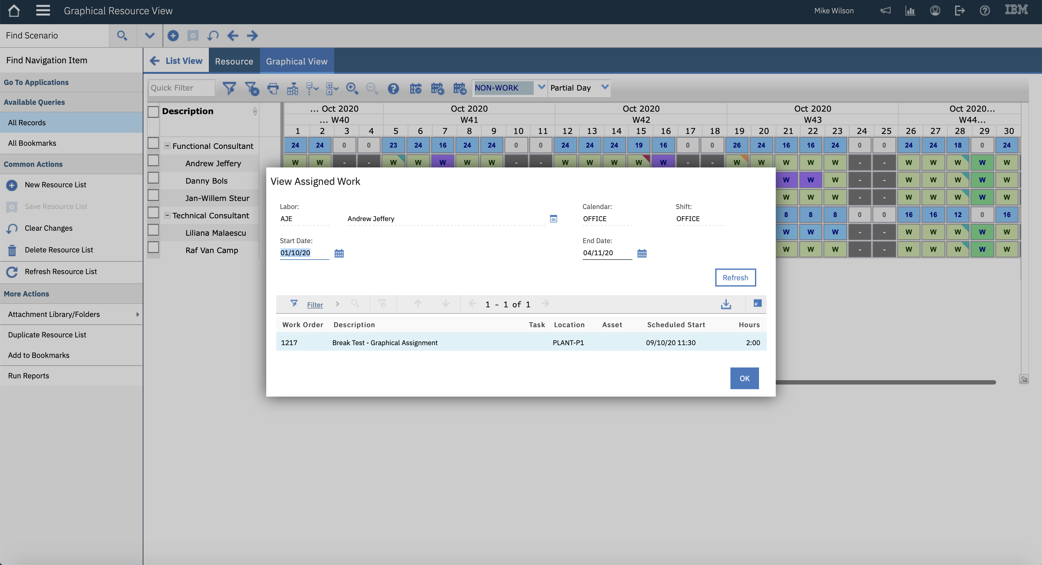This screenshot has width=1042, height=565.
Task: Click the zoom in magnifier icon
Action: [352, 88]
